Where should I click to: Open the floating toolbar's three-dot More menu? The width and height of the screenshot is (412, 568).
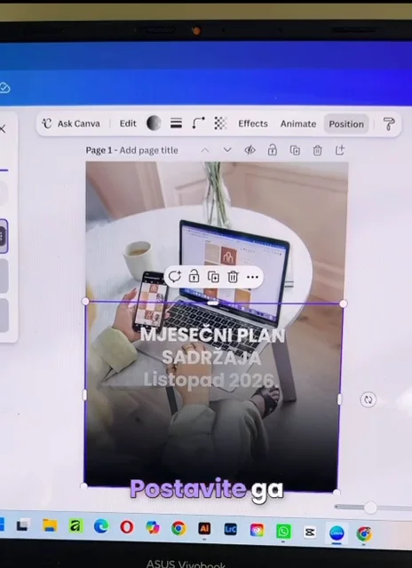[x=252, y=277]
